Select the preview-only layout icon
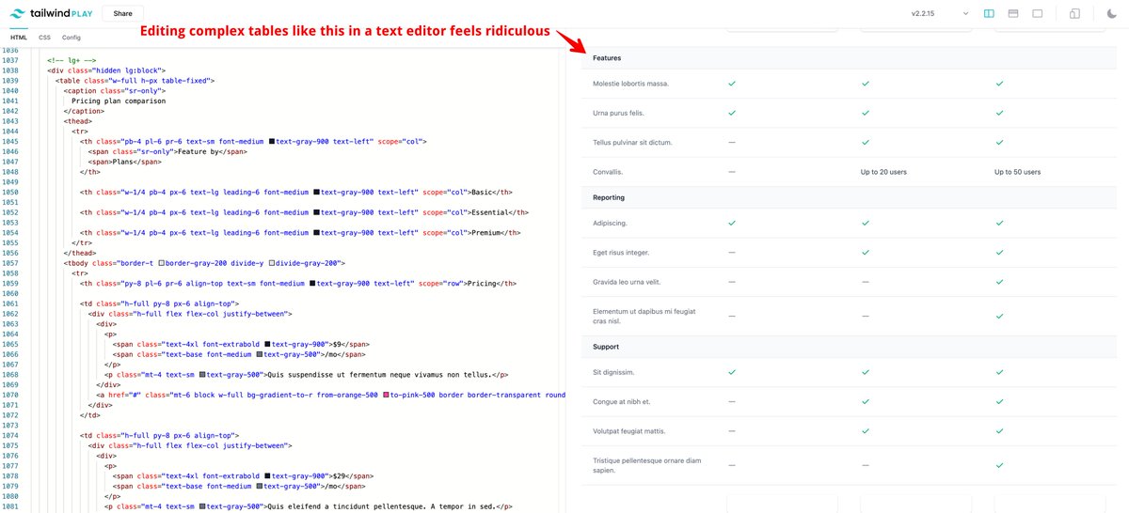This screenshot has height=513, width=1129. click(x=1038, y=14)
